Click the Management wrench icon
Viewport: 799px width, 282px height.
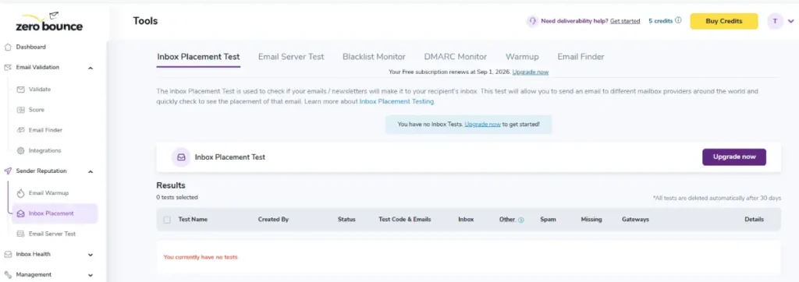click(8, 274)
